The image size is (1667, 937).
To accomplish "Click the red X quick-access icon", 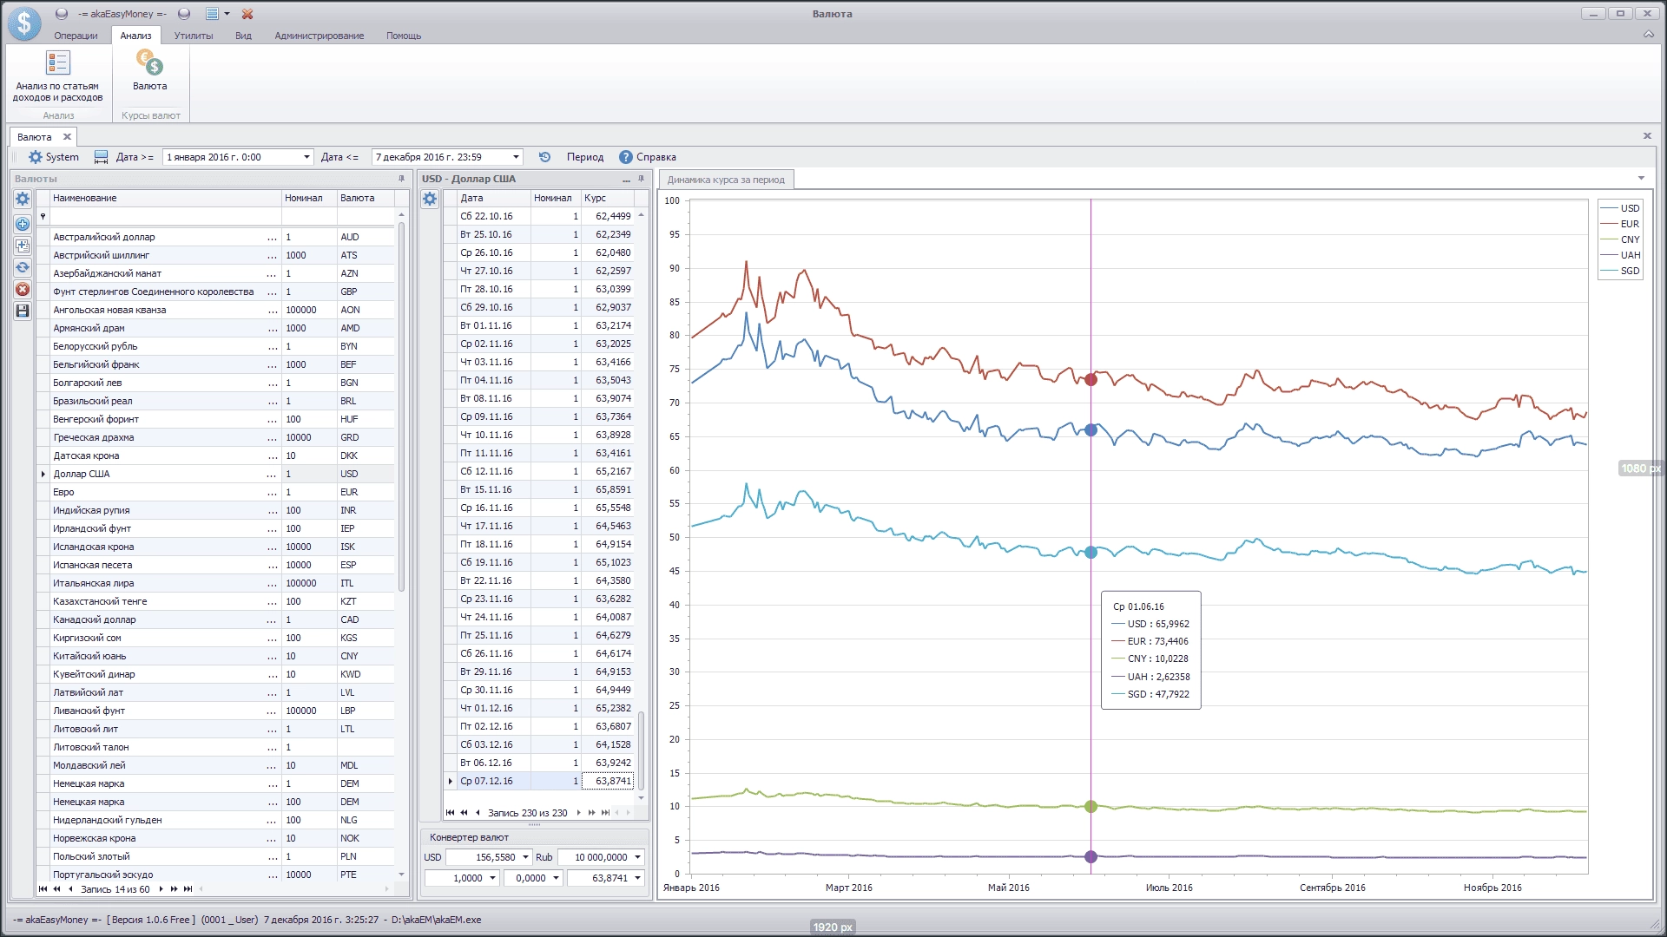I will (247, 14).
